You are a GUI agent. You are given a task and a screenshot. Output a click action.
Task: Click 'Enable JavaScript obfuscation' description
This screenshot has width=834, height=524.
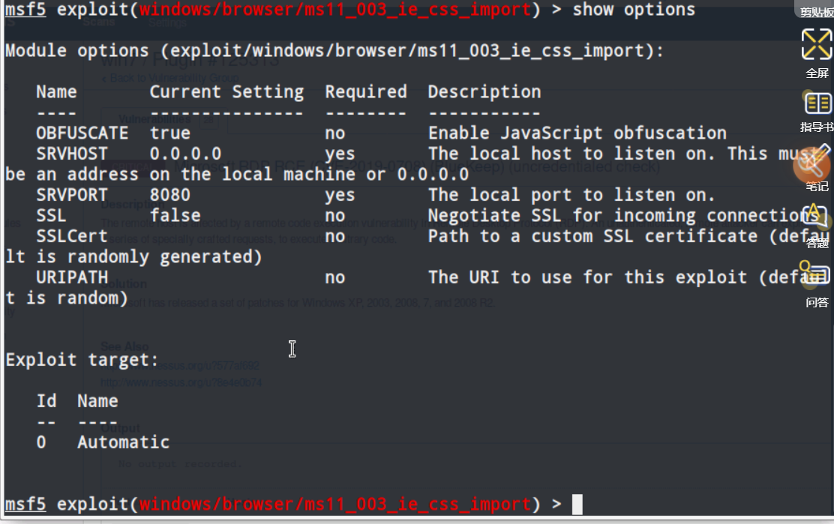pyautogui.click(x=577, y=133)
